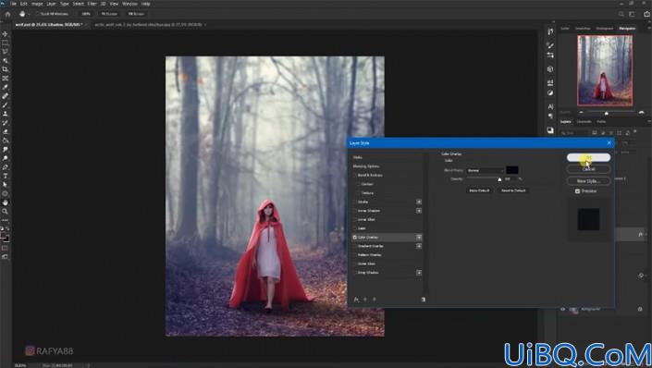Select the Healing Brush tool
This screenshot has height=368, width=652.
tap(5, 96)
